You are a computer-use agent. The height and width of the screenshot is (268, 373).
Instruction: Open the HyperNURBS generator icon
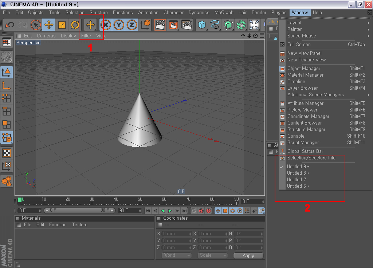click(x=228, y=25)
